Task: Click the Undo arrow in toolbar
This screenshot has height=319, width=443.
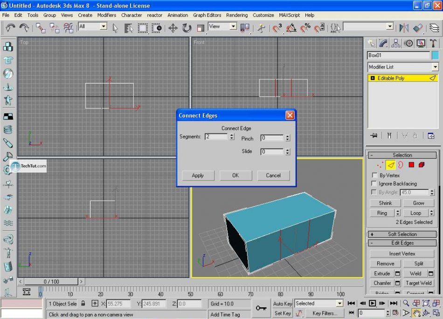Action: (x=10, y=28)
